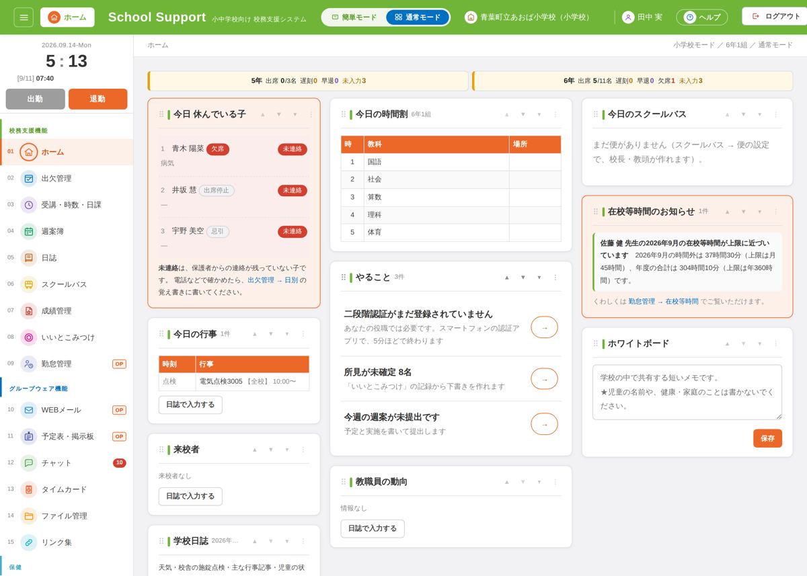Open いいとこみつけ target icon in sidebar

pos(29,337)
